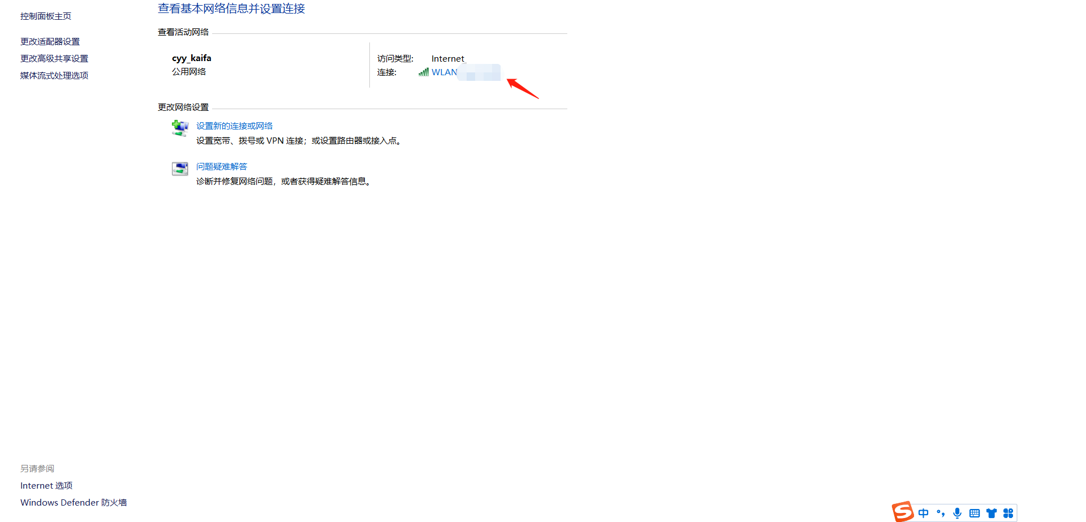Launch the 问题疑难解答 link
This screenshot has width=1086, height=522.
[222, 167]
